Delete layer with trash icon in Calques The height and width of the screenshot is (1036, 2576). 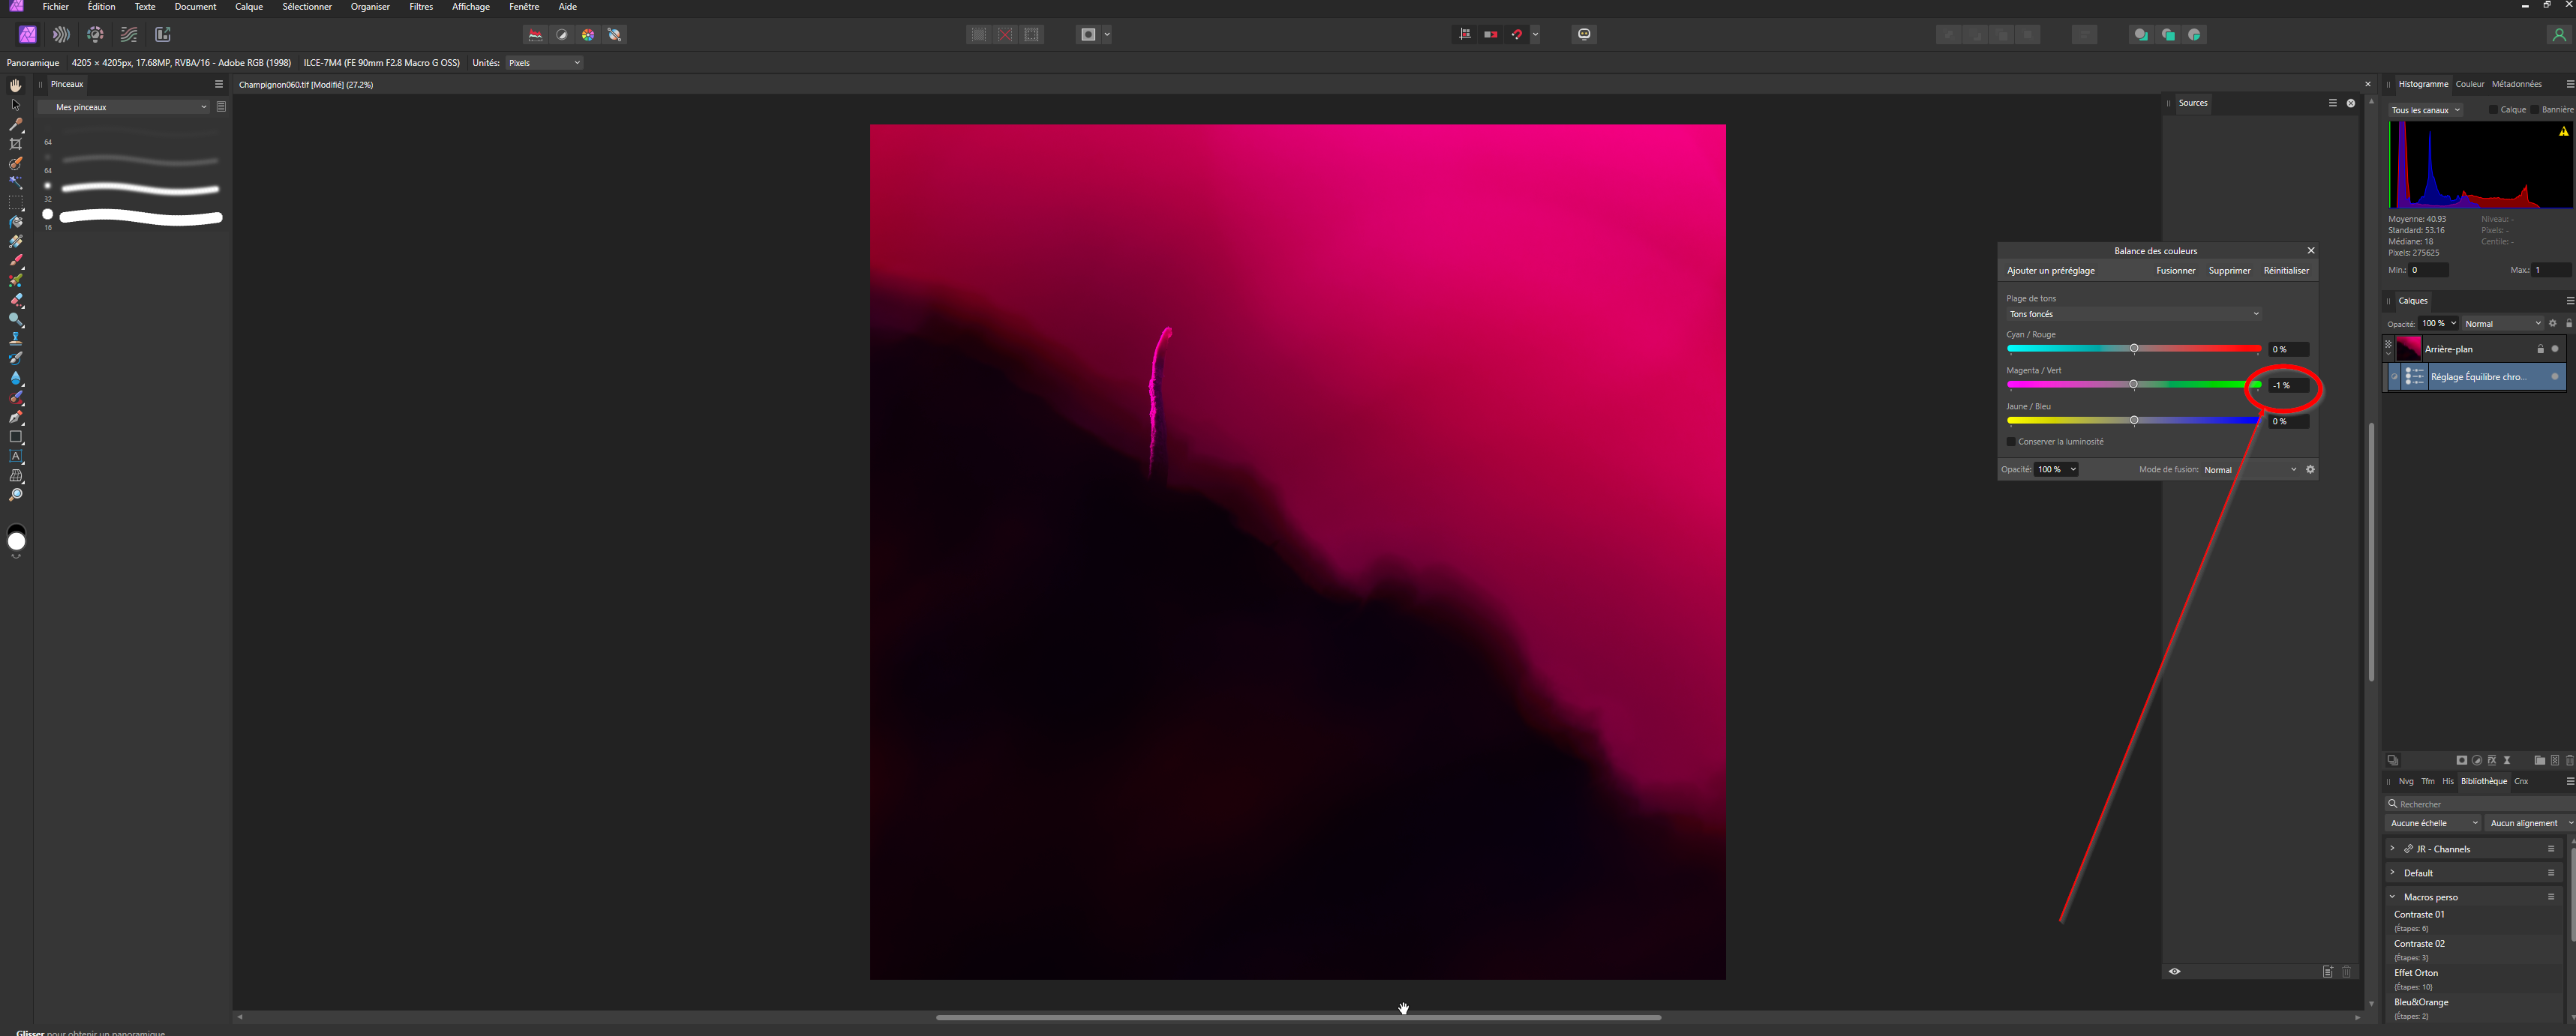click(2569, 760)
